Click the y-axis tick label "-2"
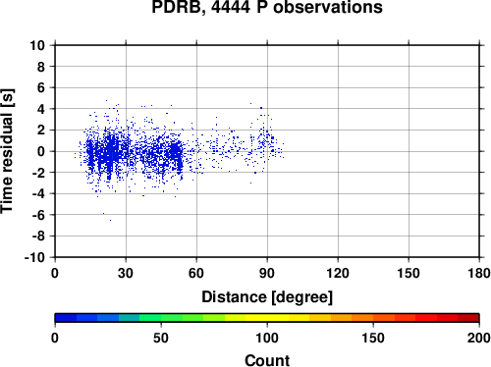Viewport: 491px width, 367px height. click(x=38, y=173)
